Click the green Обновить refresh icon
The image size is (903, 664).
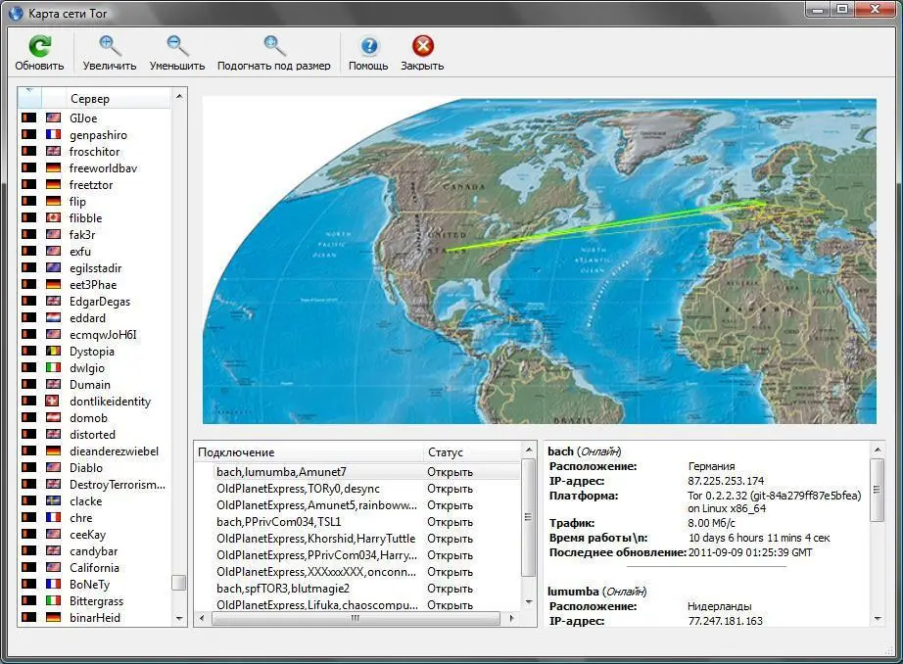(40, 46)
